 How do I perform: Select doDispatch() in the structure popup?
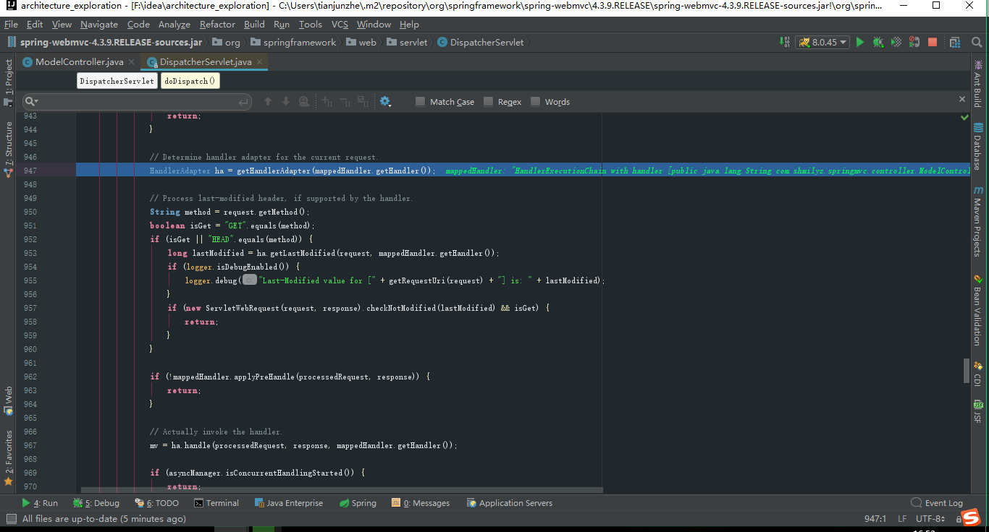[x=190, y=80]
